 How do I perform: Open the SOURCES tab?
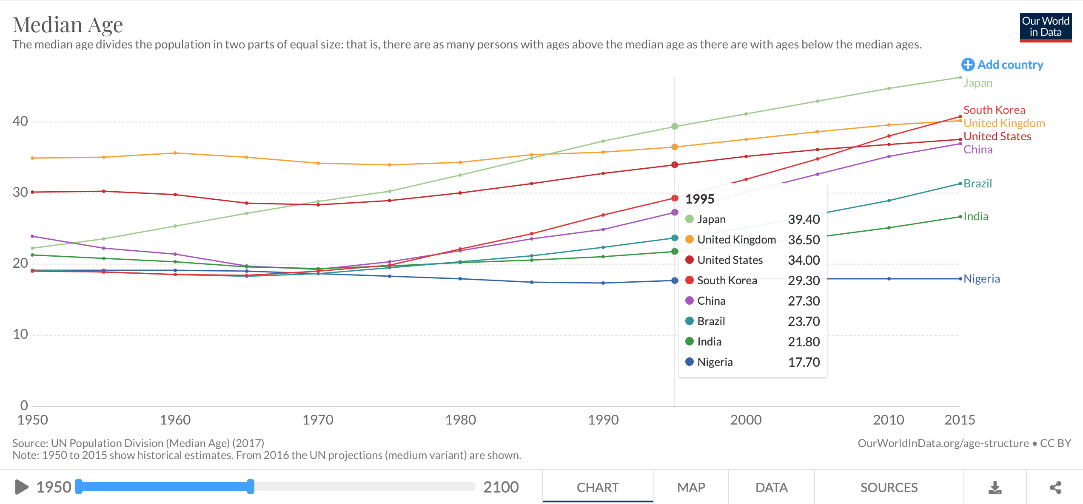[889, 487]
